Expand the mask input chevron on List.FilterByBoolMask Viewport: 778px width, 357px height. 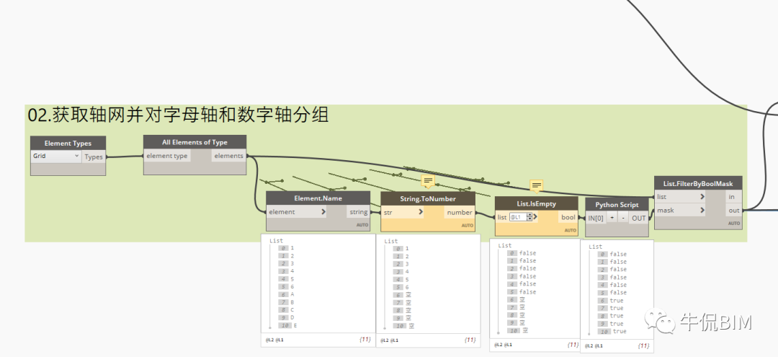(x=702, y=211)
